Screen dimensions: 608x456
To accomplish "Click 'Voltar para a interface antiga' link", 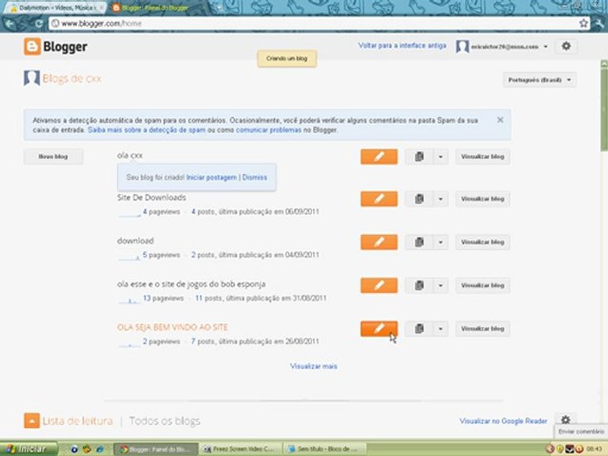I will (x=402, y=46).
